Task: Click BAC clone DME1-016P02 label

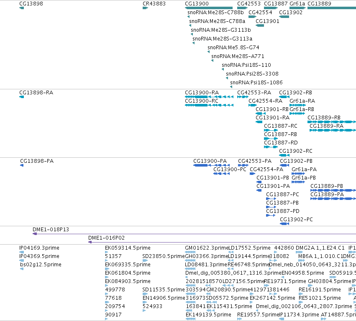Action: pos(107,238)
